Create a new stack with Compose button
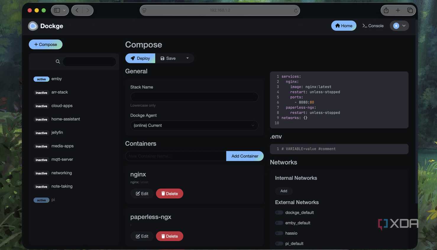This screenshot has width=437, height=250. click(x=46, y=44)
